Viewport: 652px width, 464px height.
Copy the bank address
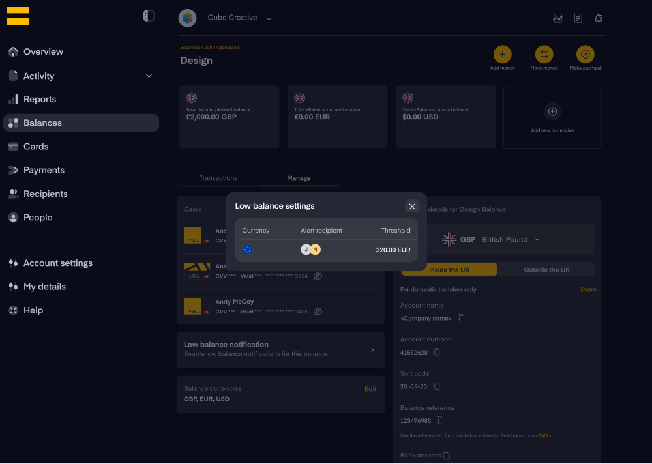[447, 456]
